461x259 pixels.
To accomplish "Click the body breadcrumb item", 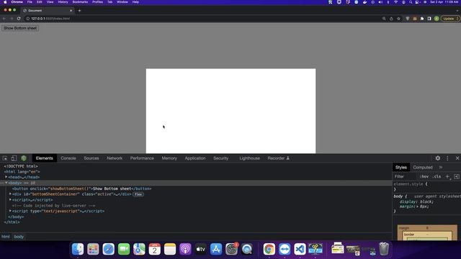I will [19, 237].
